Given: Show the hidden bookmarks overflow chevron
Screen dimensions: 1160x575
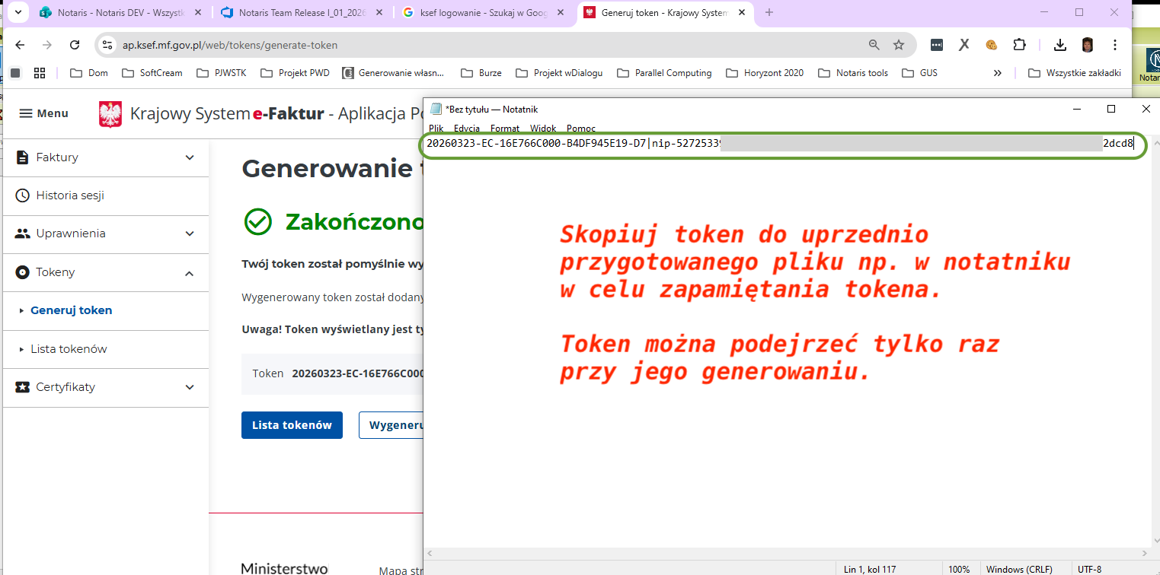Looking at the screenshot, I should pos(997,73).
